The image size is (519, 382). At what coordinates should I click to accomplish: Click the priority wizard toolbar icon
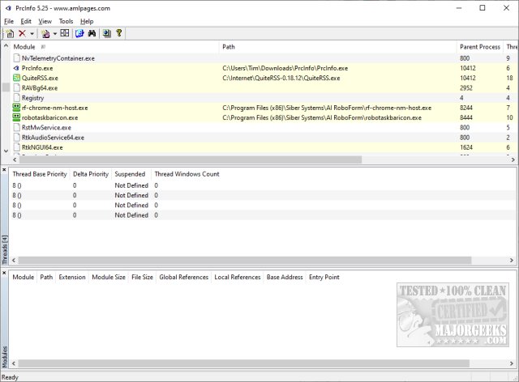(45, 33)
